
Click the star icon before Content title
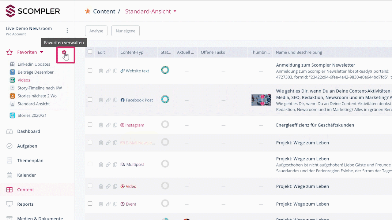(x=88, y=11)
